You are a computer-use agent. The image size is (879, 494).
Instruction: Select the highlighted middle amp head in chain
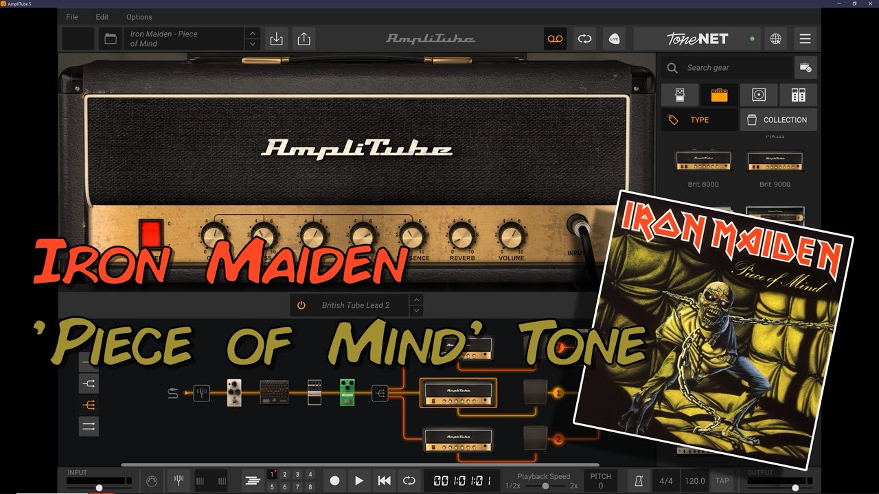click(458, 392)
